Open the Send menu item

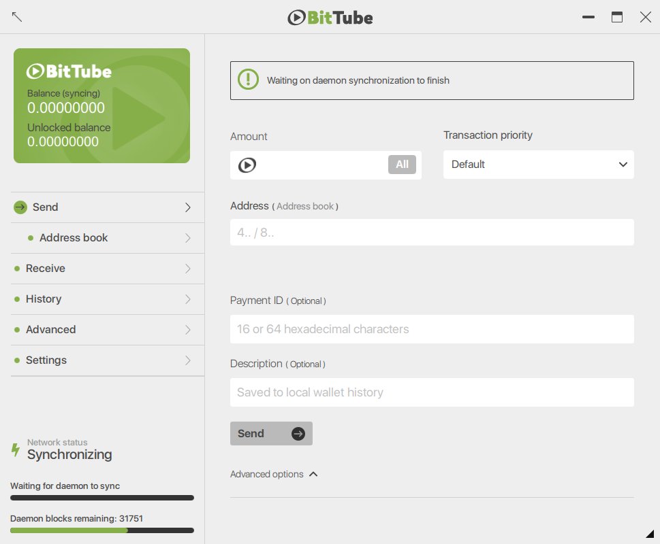108,207
